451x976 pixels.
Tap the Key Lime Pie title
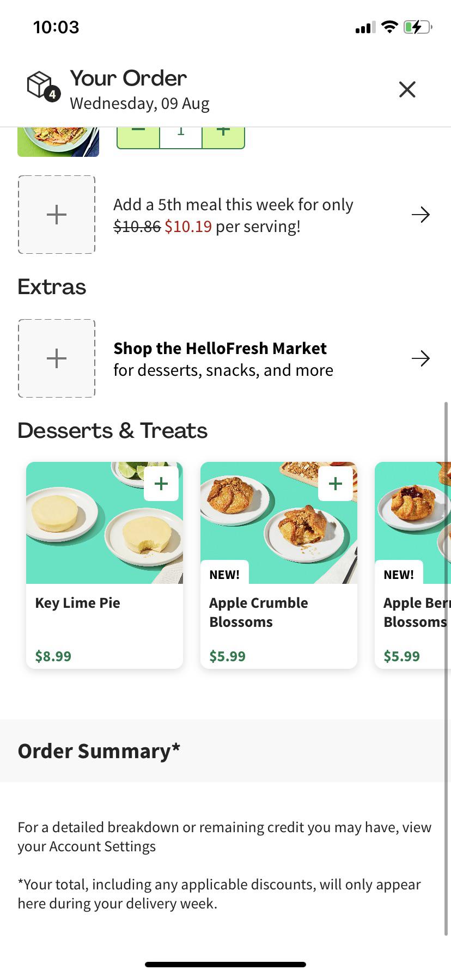(78, 603)
